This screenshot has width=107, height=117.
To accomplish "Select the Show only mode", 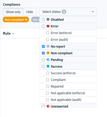I will (x=13, y=12).
